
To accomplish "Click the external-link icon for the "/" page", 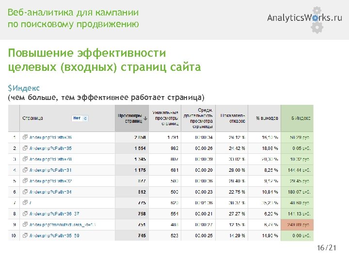I will click(x=25, y=203).
